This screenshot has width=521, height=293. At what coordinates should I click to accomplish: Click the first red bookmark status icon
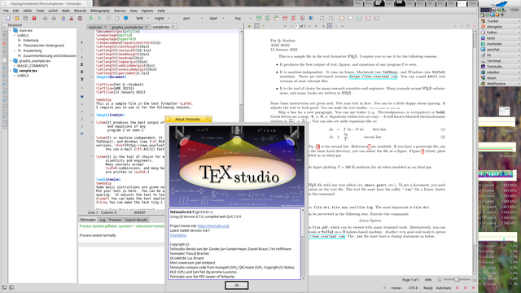(x=458, y=287)
